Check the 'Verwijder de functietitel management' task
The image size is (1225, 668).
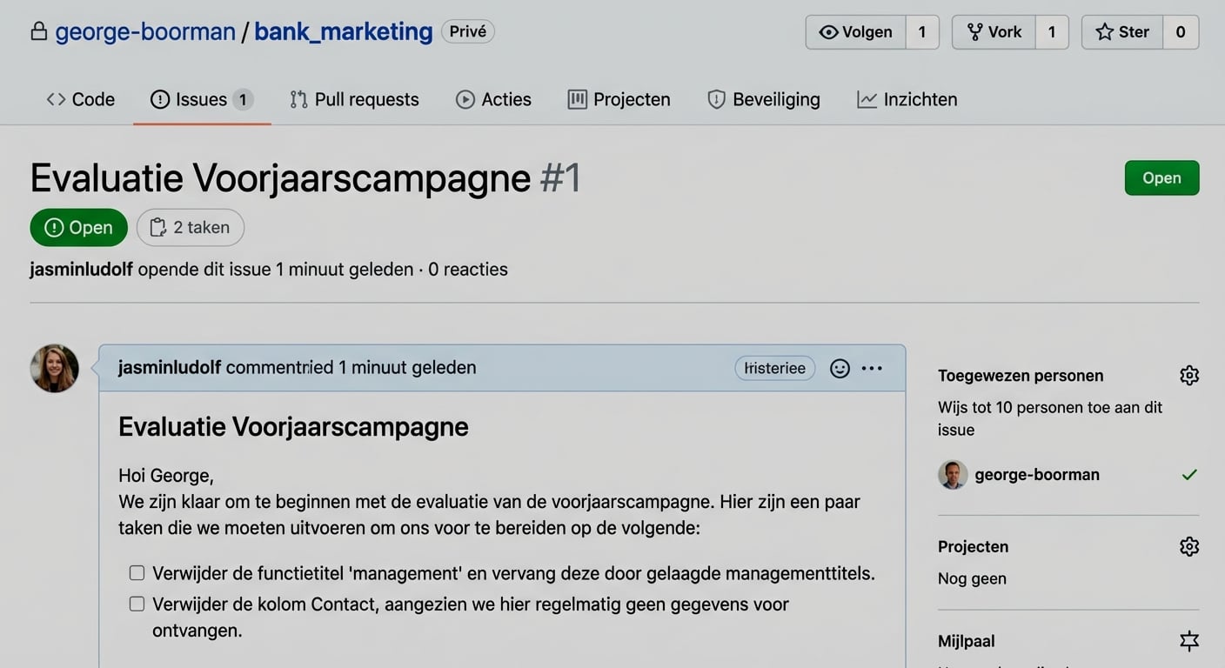click(137, 573)
